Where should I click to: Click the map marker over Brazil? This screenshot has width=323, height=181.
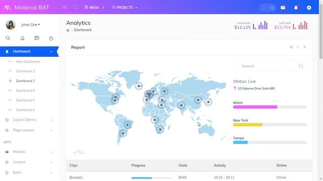click(128, 125)
